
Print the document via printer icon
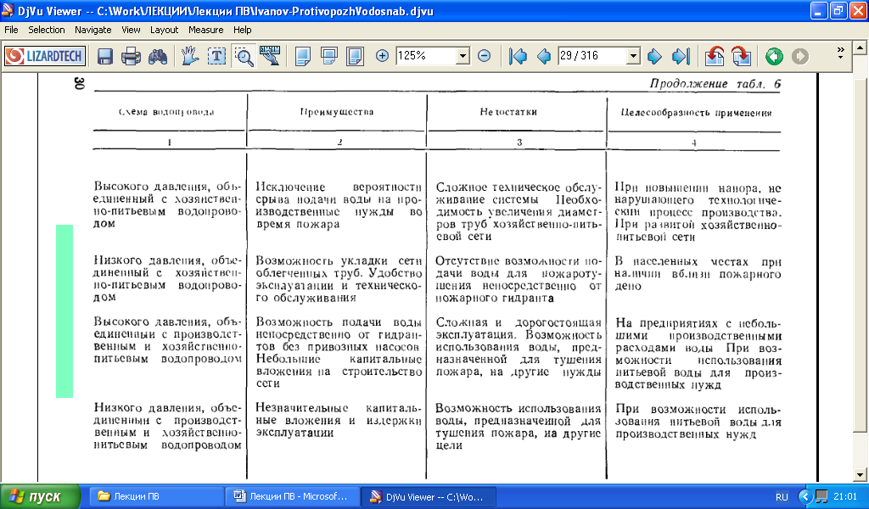pyautogui.click(x=132, y=56)
